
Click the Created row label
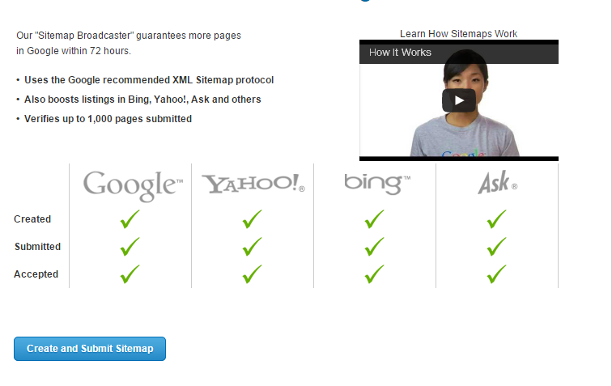coord(32,219)
